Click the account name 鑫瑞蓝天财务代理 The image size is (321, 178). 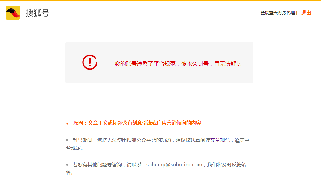click(278, 13)
